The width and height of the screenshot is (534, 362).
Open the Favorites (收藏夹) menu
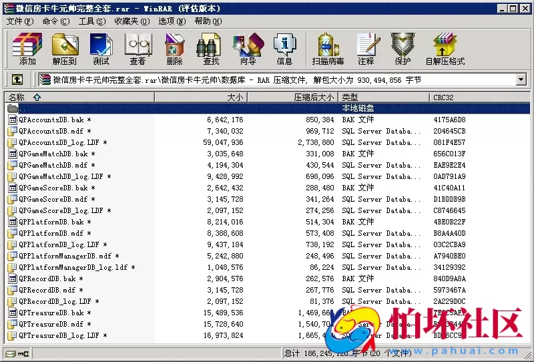tap(131, 21)
